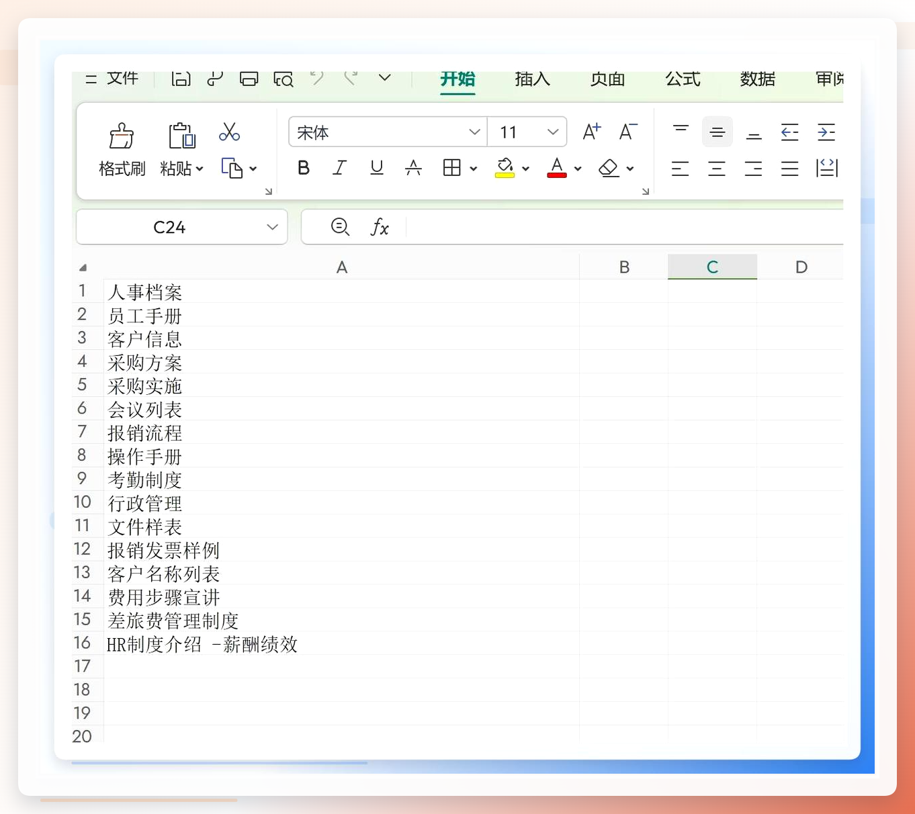This screenshot has width=915, height=814.
Task: Select column A header
Action: 341,267
